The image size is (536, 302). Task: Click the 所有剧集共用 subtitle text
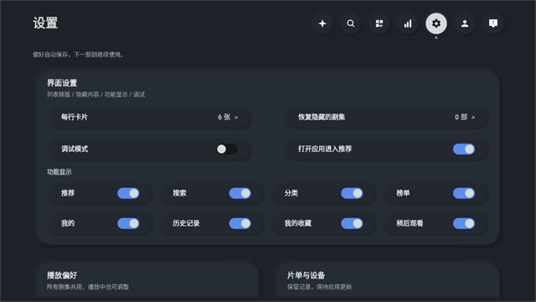[x=88, y=287]
